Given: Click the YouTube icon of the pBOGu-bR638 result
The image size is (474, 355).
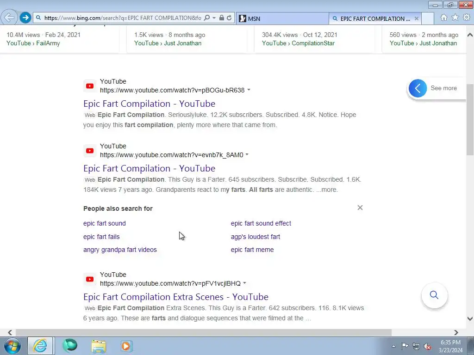Looking at the screenshot, I should 89,86.
